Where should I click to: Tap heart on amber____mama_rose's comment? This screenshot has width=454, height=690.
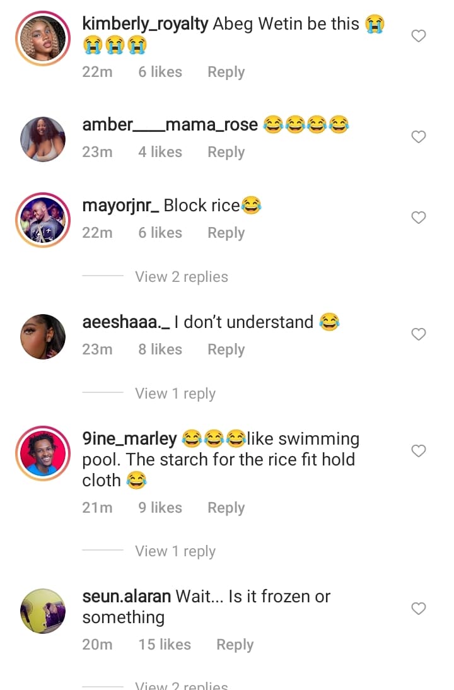pyautogui.click(x=419, y=137)
